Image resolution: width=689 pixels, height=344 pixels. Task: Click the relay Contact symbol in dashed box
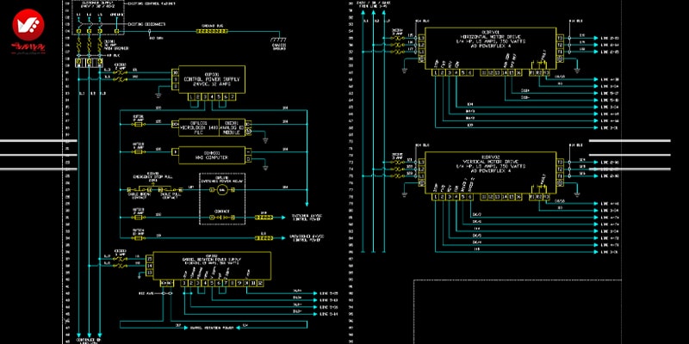pyautogui.click(x=222, y=218)
